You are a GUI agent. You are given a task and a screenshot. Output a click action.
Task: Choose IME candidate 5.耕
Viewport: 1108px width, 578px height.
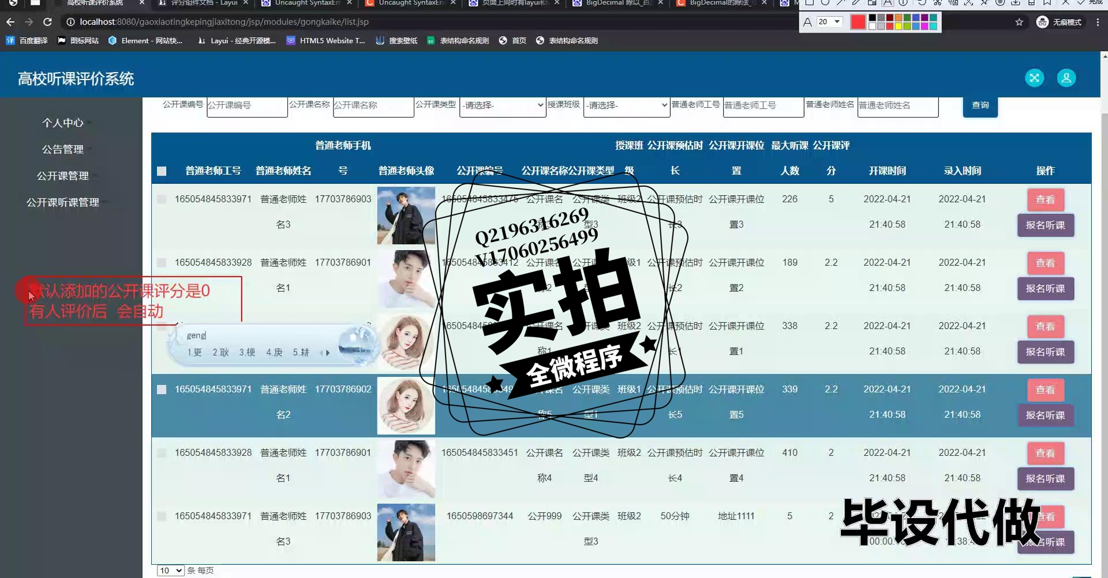pyautogui.click(x=301, y=353)
